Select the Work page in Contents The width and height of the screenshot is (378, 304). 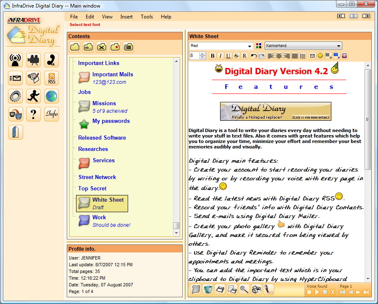tap(105, 221)
